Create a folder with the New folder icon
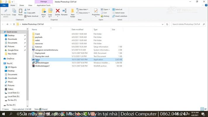 pos(73,12)
